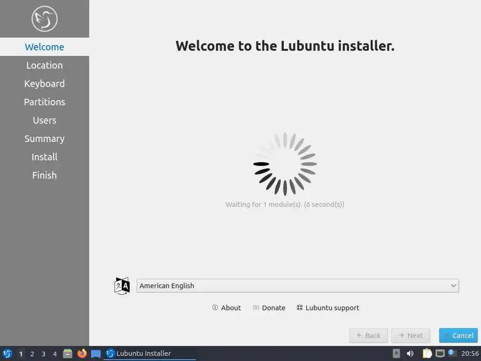Image resolution: width=481 pixels, height=361 pixels.
Task: Select the Location step in sidebar
Action: pos(45,65)
